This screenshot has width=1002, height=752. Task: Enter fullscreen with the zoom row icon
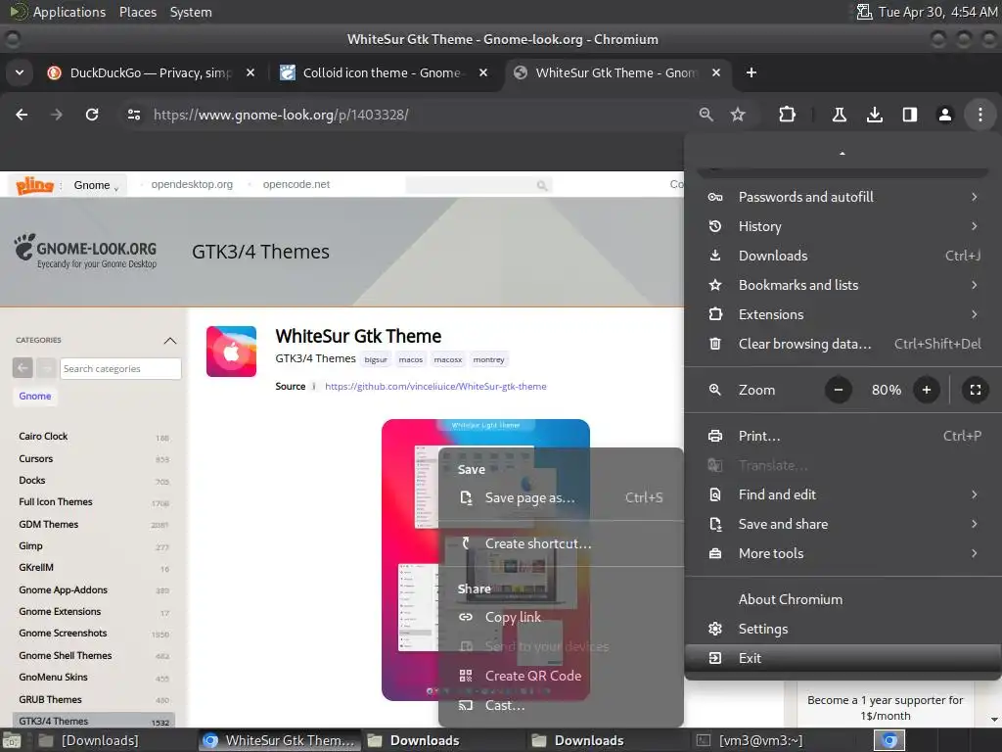click(976, 390)
